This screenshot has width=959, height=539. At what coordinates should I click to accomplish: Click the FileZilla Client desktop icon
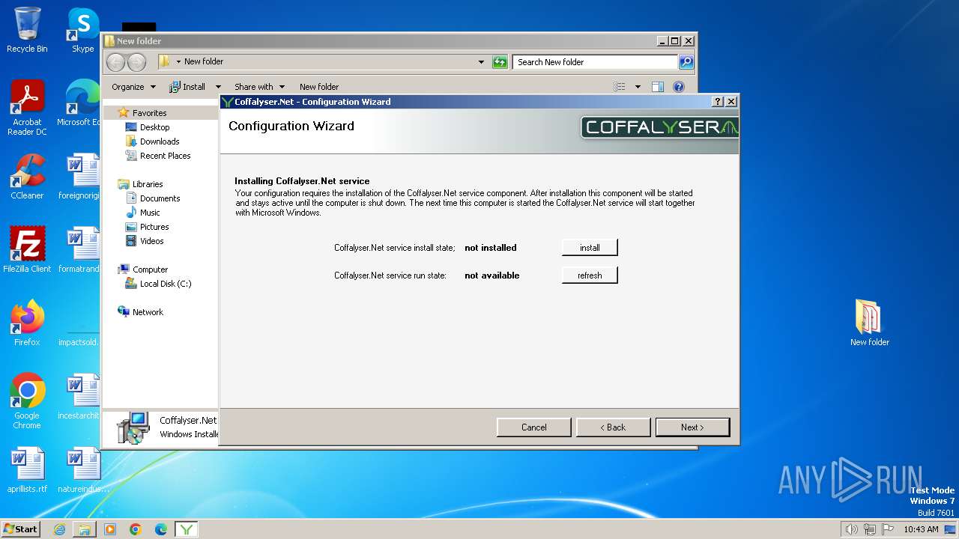[27, 250]
